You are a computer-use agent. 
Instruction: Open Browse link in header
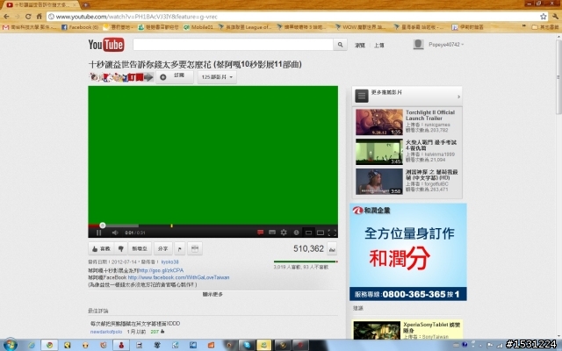point(360,45)
